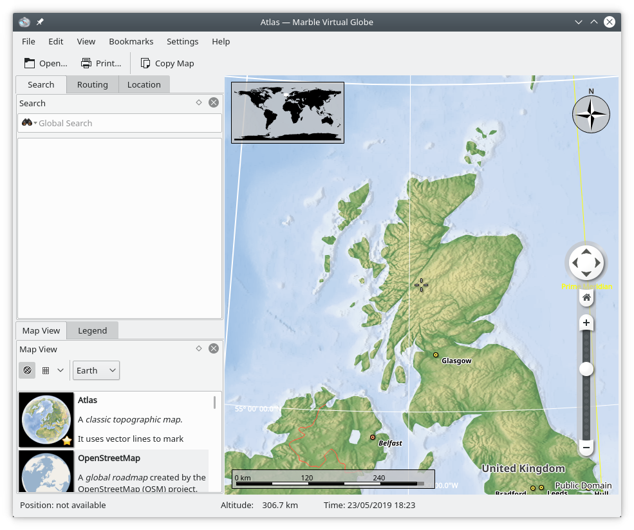Click the compass rose icon
The image size is (634, 530).
591,115
